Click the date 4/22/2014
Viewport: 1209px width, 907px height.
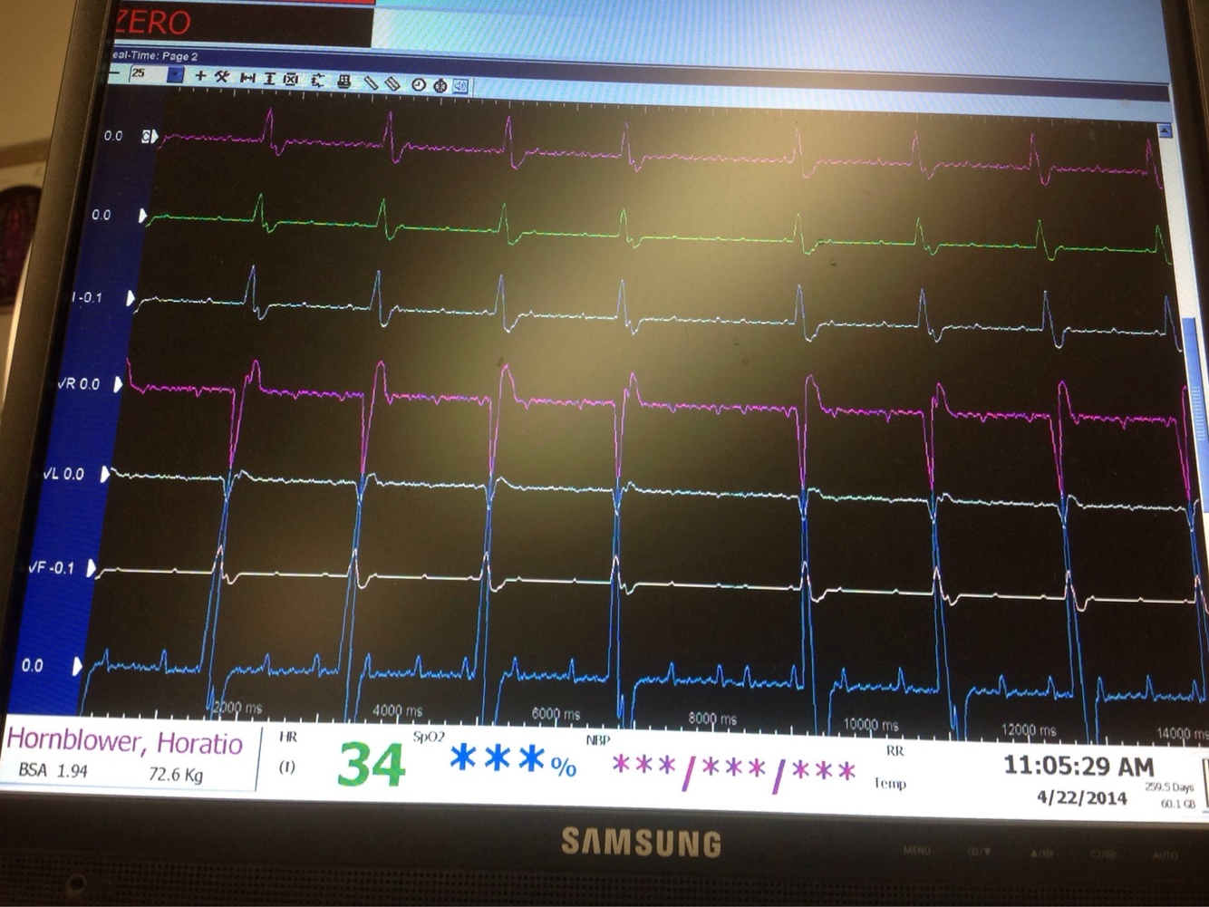[1082, 798]
